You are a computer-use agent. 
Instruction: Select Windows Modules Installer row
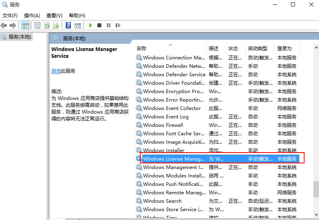217,176
